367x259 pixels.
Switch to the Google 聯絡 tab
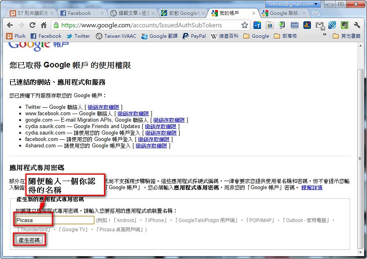pyautogui.click(x=284, y=13)
